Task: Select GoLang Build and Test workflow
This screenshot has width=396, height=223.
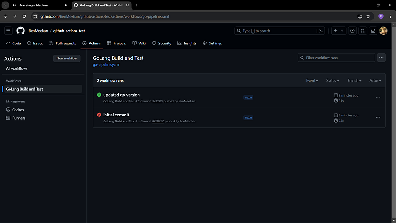Action: point(43,89)
